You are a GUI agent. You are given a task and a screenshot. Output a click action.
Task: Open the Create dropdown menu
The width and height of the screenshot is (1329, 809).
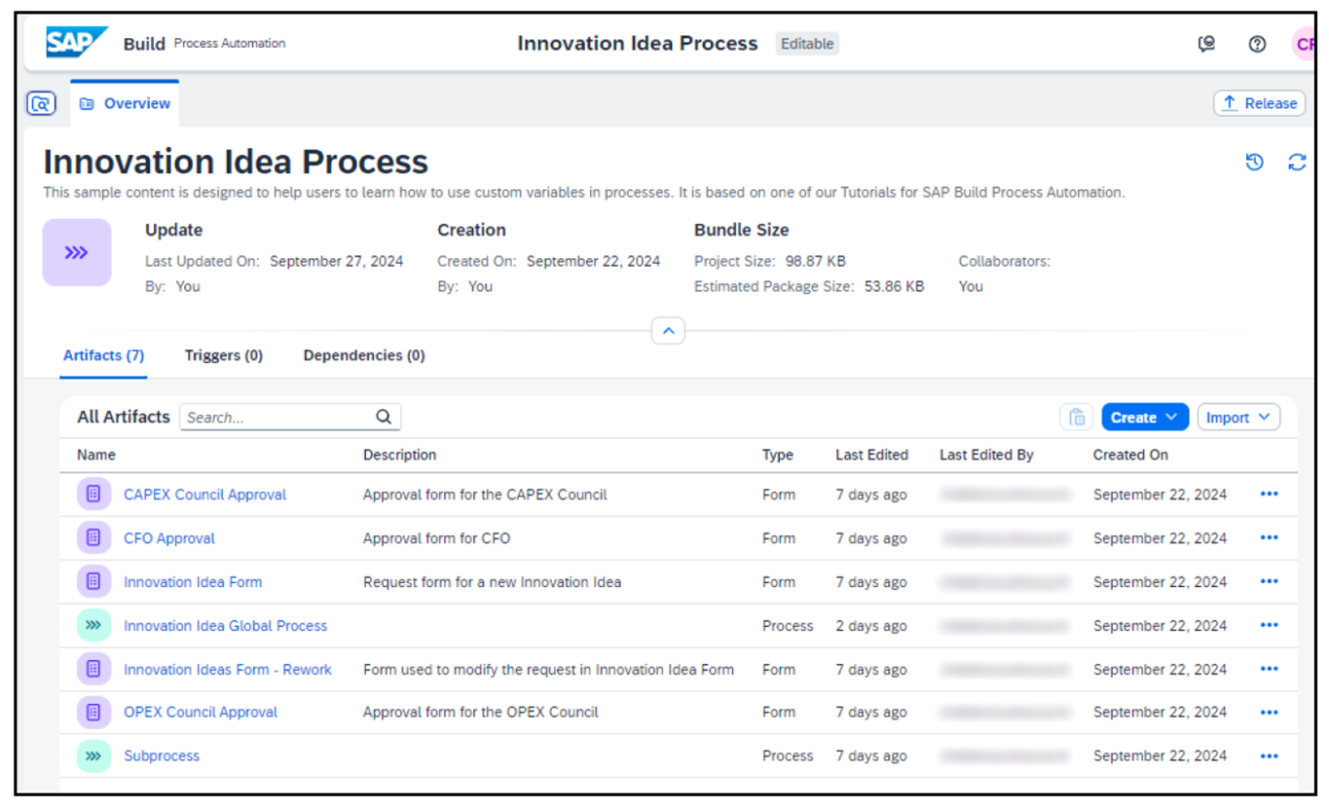pos(1145,417)
